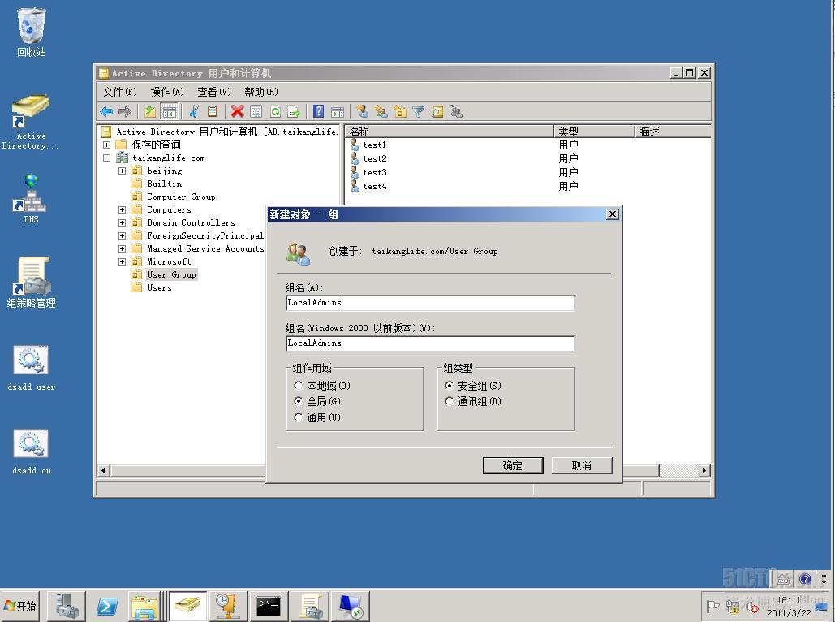Click the pre-Windows 2000 group name field
Image resolution: width=835 pixels, height=622 pixels.
click(x=430, y=343)
